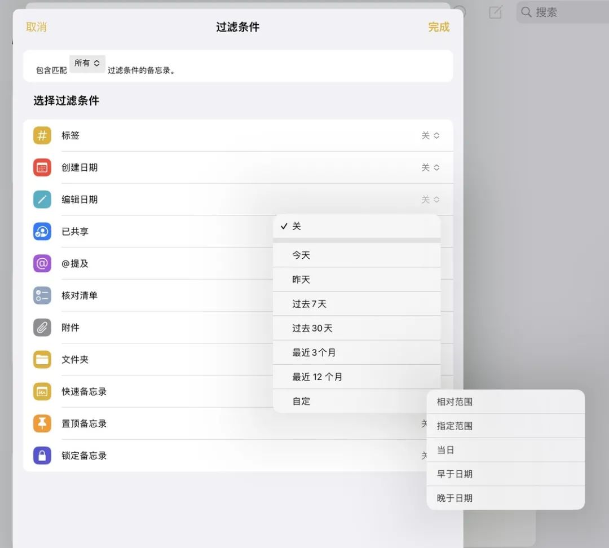The width and height of the screenshot is (609, 548).
Task: Open the 创建日期 filter 关 dropdown
Action: 430,167
